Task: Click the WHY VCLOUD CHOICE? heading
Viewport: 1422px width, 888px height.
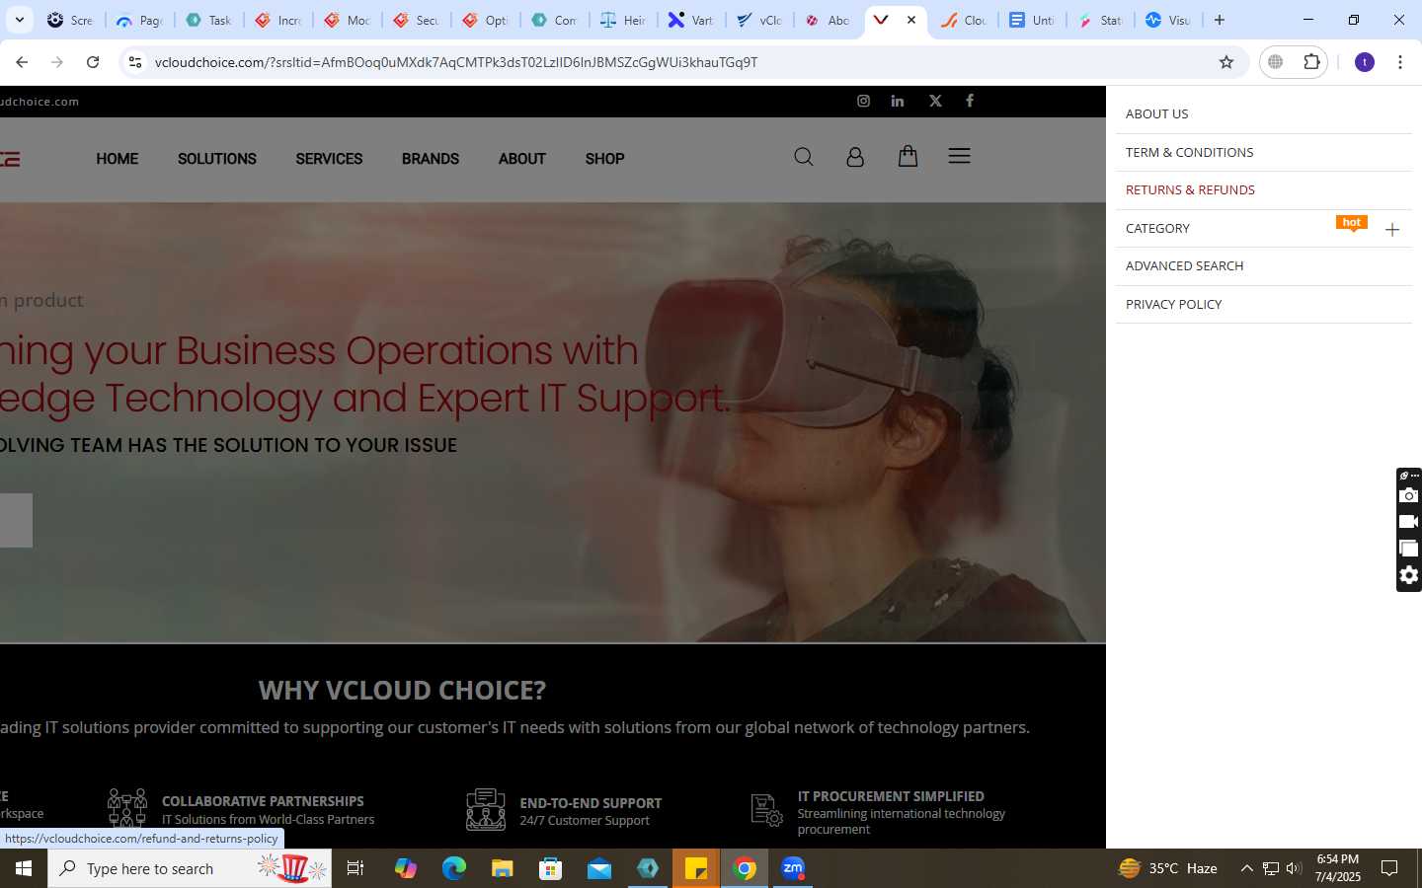Action: point(402,690)
